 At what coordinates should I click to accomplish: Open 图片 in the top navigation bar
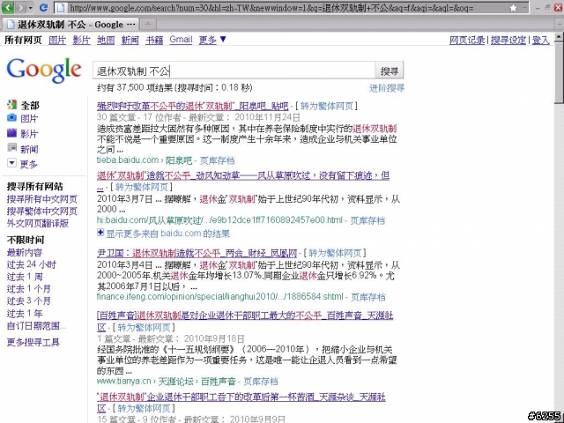[57, 40]
